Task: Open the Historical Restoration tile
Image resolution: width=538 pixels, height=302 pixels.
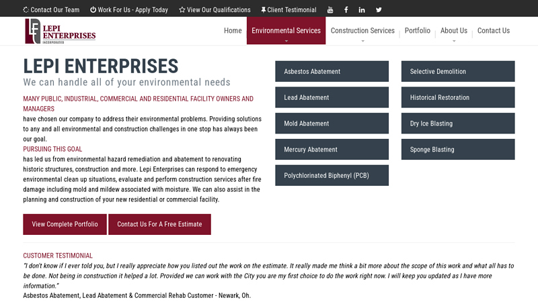Action: pos(458,98)
